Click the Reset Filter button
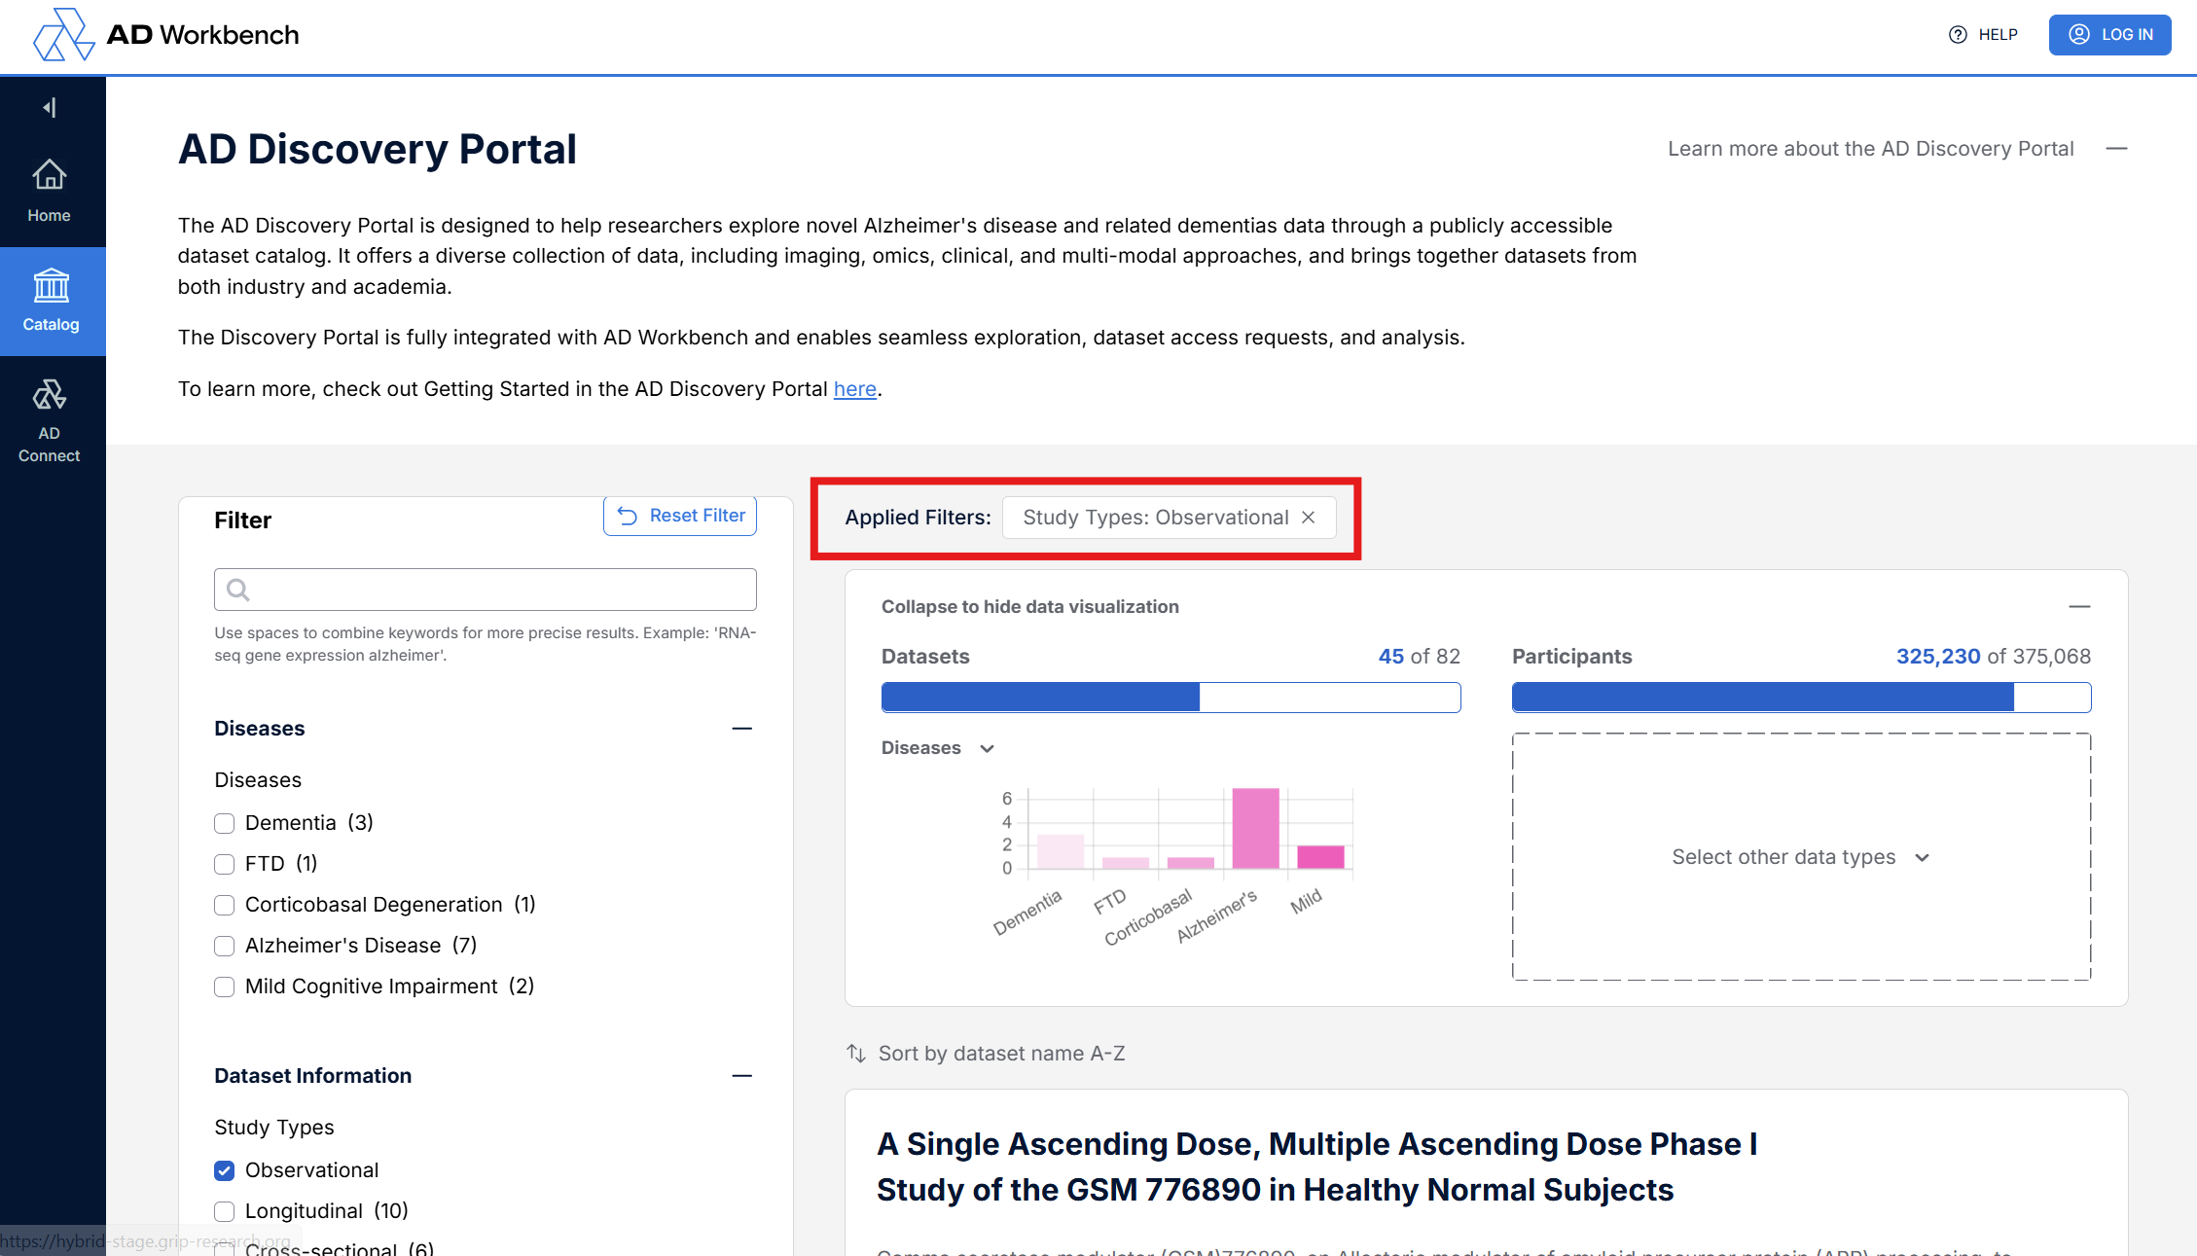Viewport: 2197px width, 1256px height. [x=681, y=516]
